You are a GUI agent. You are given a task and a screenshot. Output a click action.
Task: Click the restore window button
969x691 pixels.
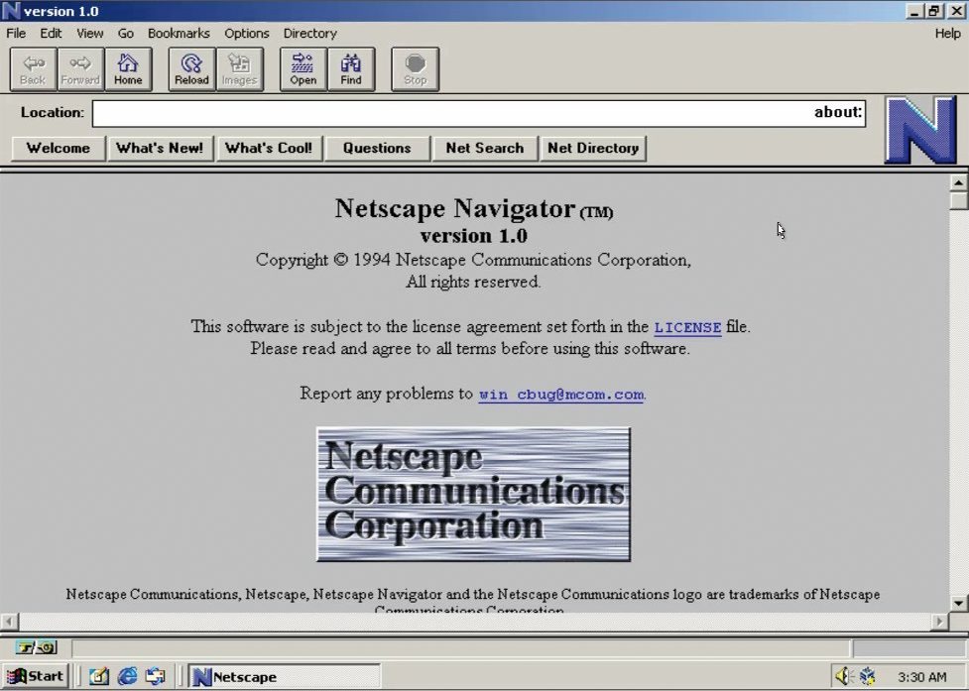tap(933, 11)
